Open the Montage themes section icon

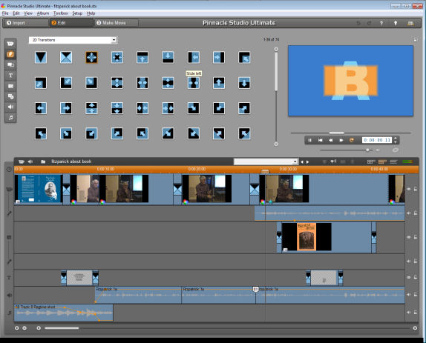[10, 64]
